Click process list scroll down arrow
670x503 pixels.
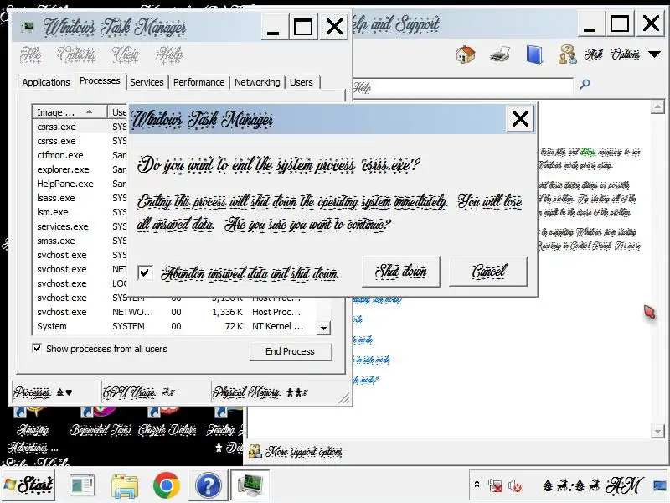323,328
